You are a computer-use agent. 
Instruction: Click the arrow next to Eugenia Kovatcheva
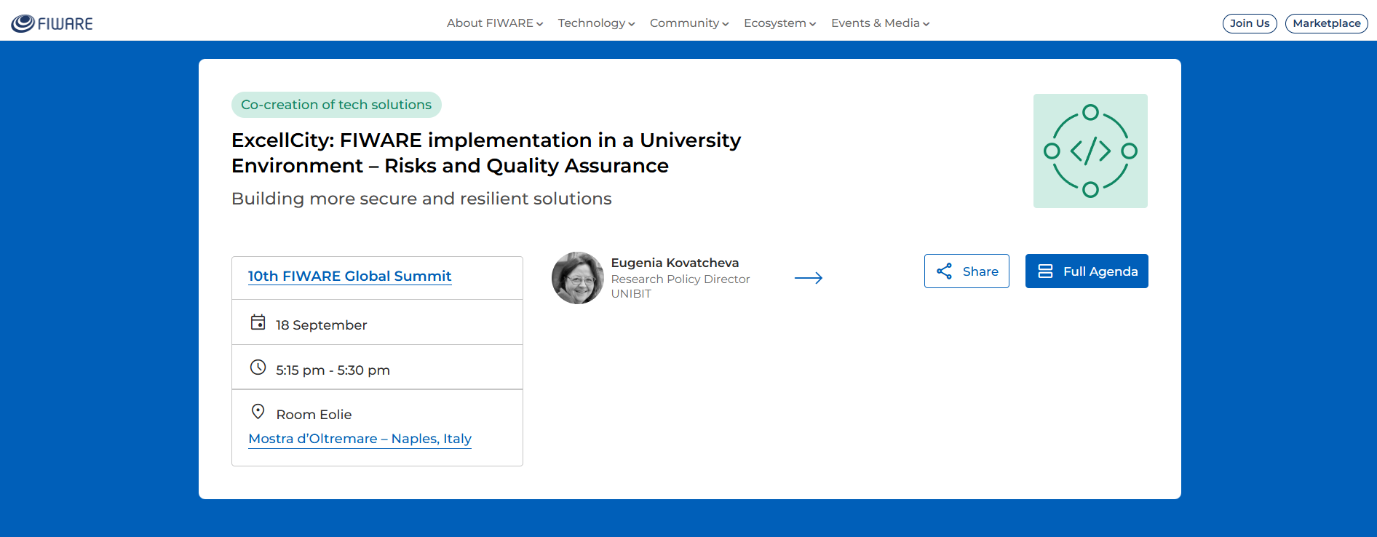coord(809,278)
